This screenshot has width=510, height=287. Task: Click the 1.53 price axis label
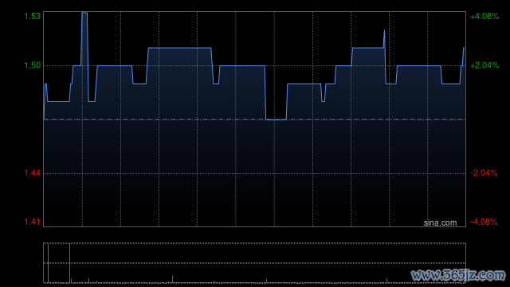33,16
